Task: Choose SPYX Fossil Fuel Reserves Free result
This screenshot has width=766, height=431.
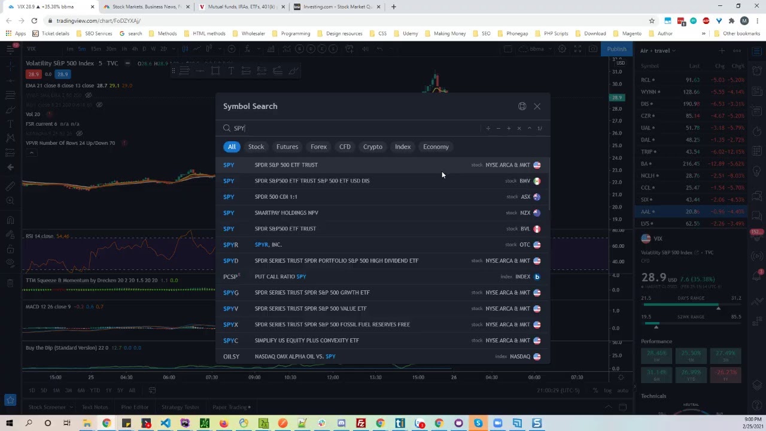Action: click(x=382, y=324)
